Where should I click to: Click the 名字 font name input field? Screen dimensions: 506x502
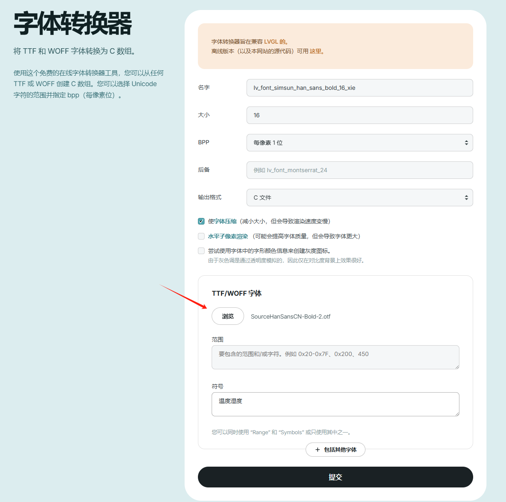pyautogui.click(x=360, y=88)
